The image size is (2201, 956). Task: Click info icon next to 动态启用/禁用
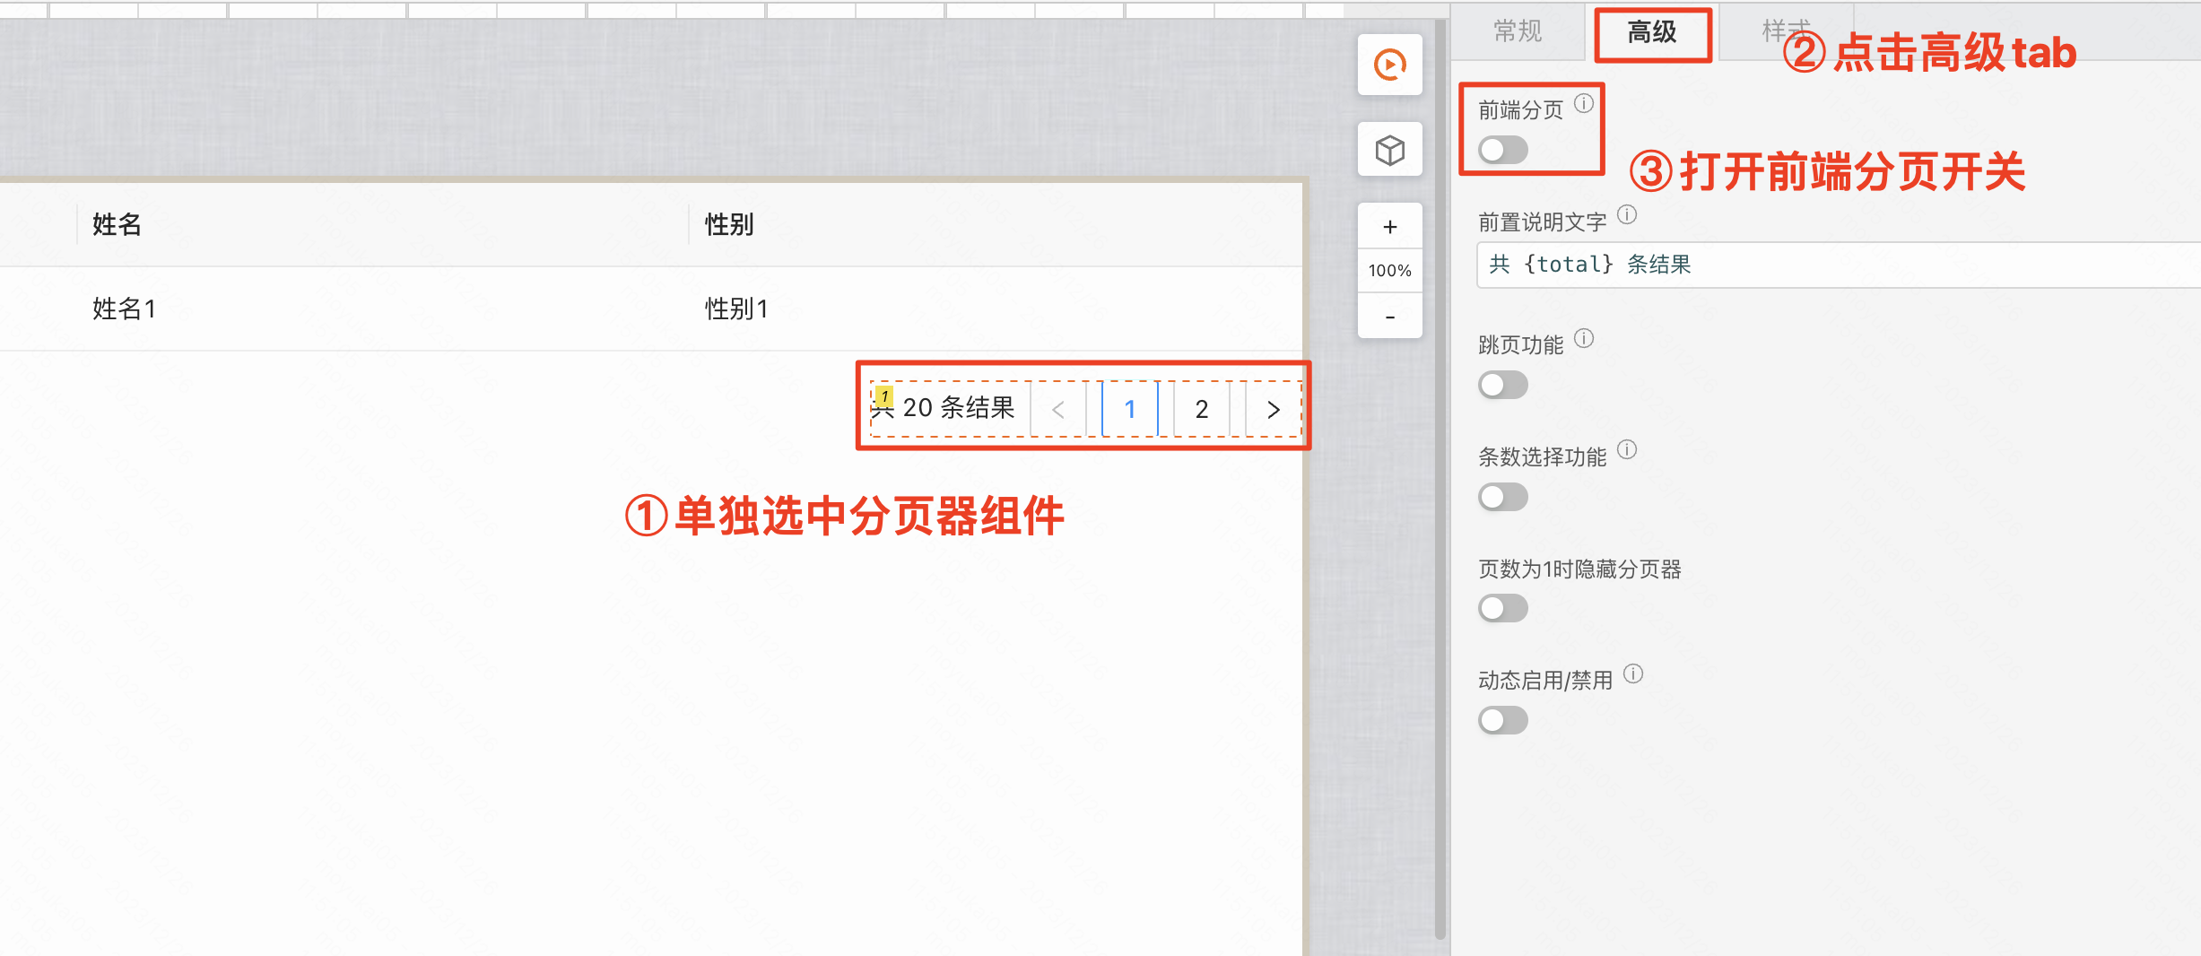[1633, 674]
